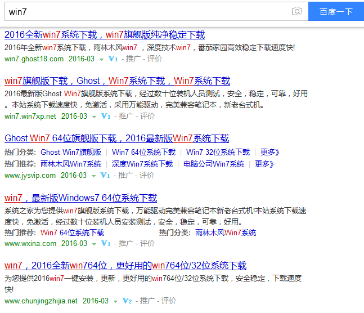The image size is (364, 313).
Task: Click 评价 beside www.jysvip.com
Action: click(147, 175)
